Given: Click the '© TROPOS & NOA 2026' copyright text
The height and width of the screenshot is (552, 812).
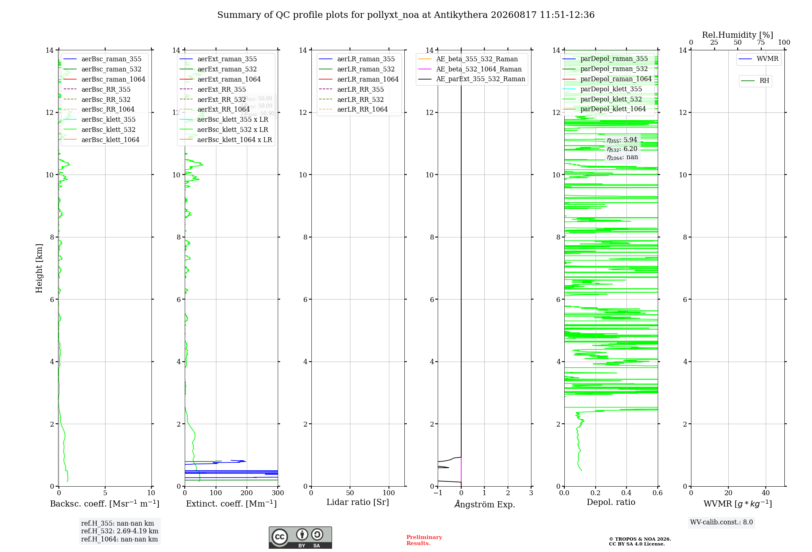Looking at the screenshot, I should (x=640, y=539).
